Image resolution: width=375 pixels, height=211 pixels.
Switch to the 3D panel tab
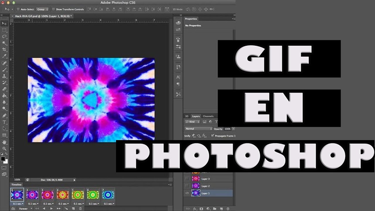pyautogui.click(x=187, y=116)
